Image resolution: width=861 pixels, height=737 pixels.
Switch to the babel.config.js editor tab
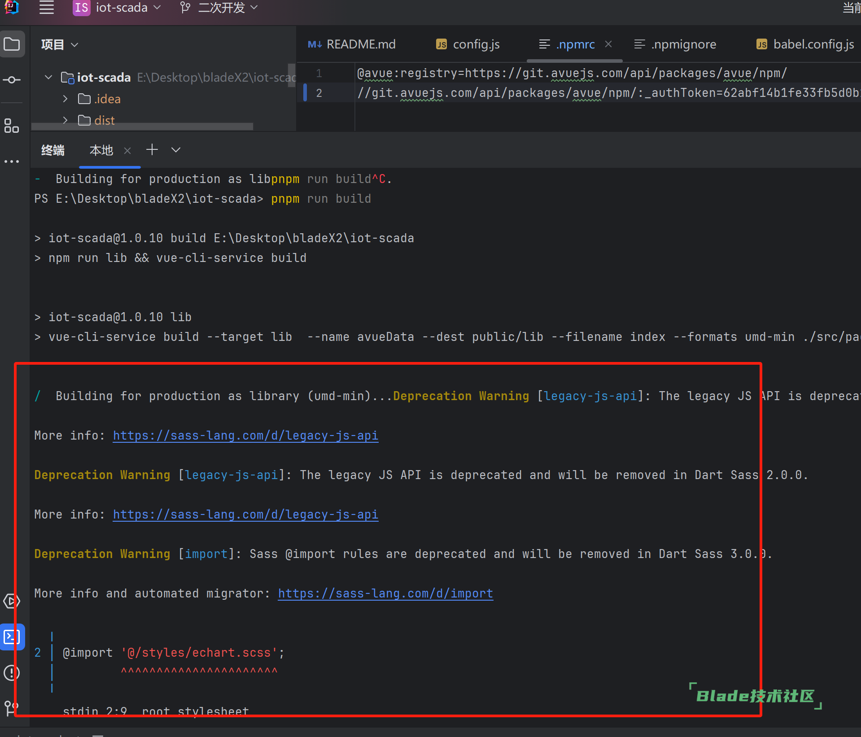tap(805, 44)
